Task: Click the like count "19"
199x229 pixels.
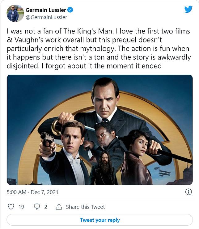Action: [21, 207]
